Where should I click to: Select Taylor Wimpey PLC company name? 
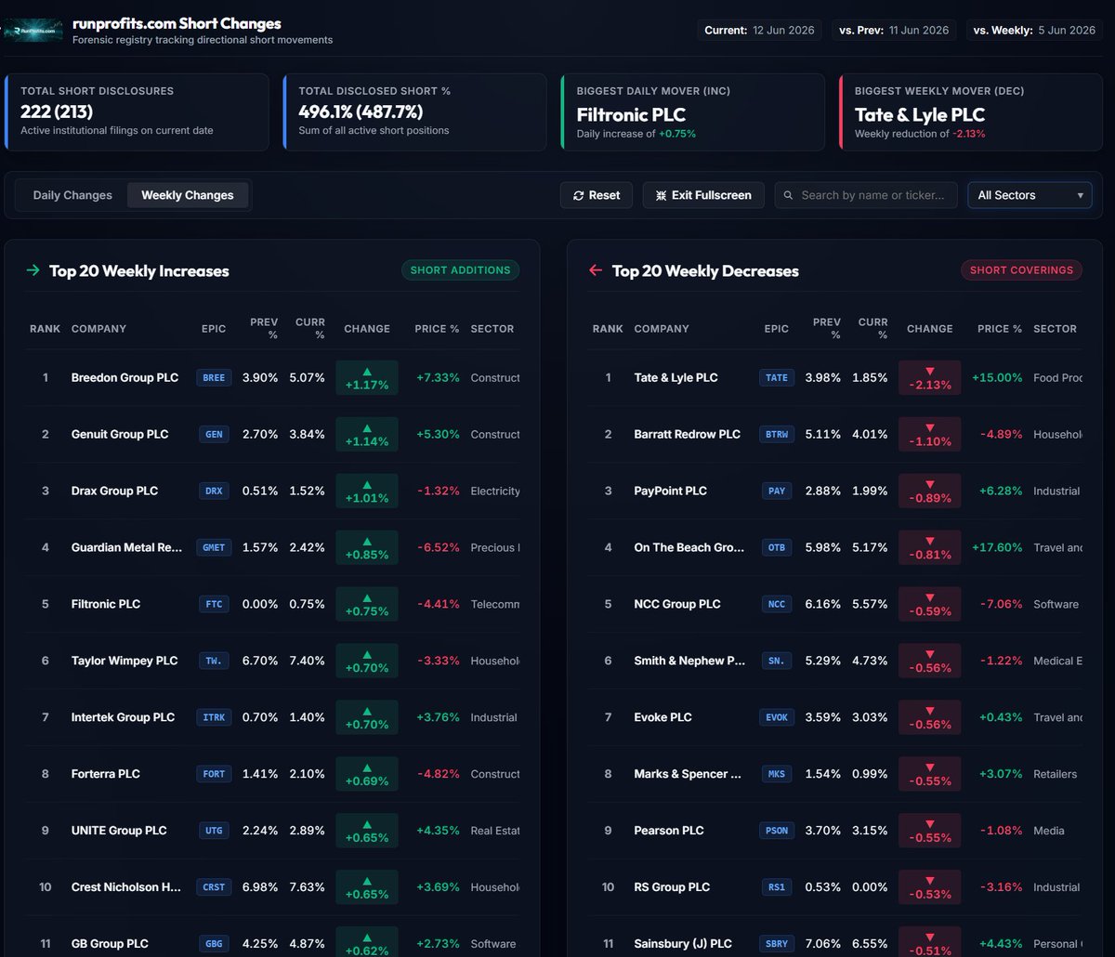[x=125, y=661]
